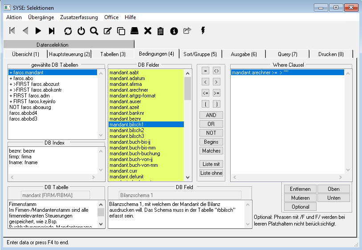
Task: Open search with the magnifier icon
Action: (x=94, y=31)
